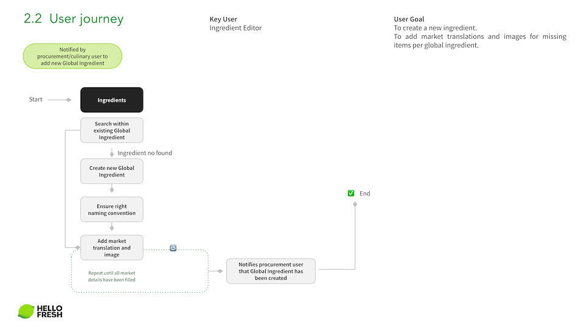Click the Add market translation and image step

pyautogui.click(x=112, y=248)
